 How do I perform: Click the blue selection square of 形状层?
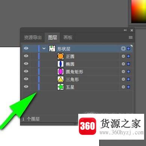click(x=128, y=49)
